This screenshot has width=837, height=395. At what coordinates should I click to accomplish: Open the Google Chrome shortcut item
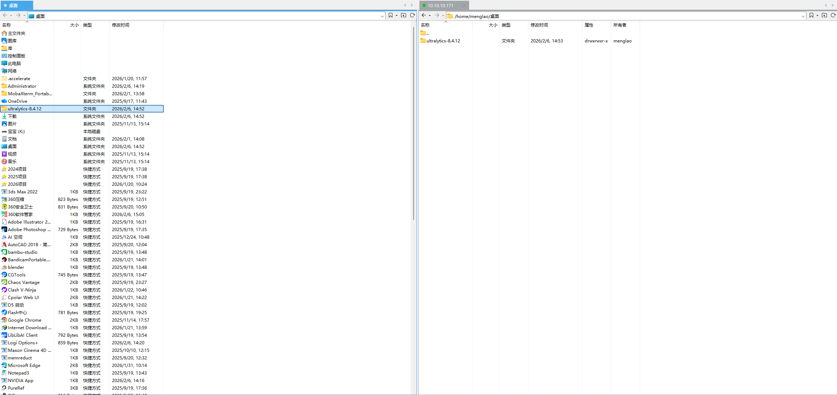pyautogui.click(x=24, y=320)
